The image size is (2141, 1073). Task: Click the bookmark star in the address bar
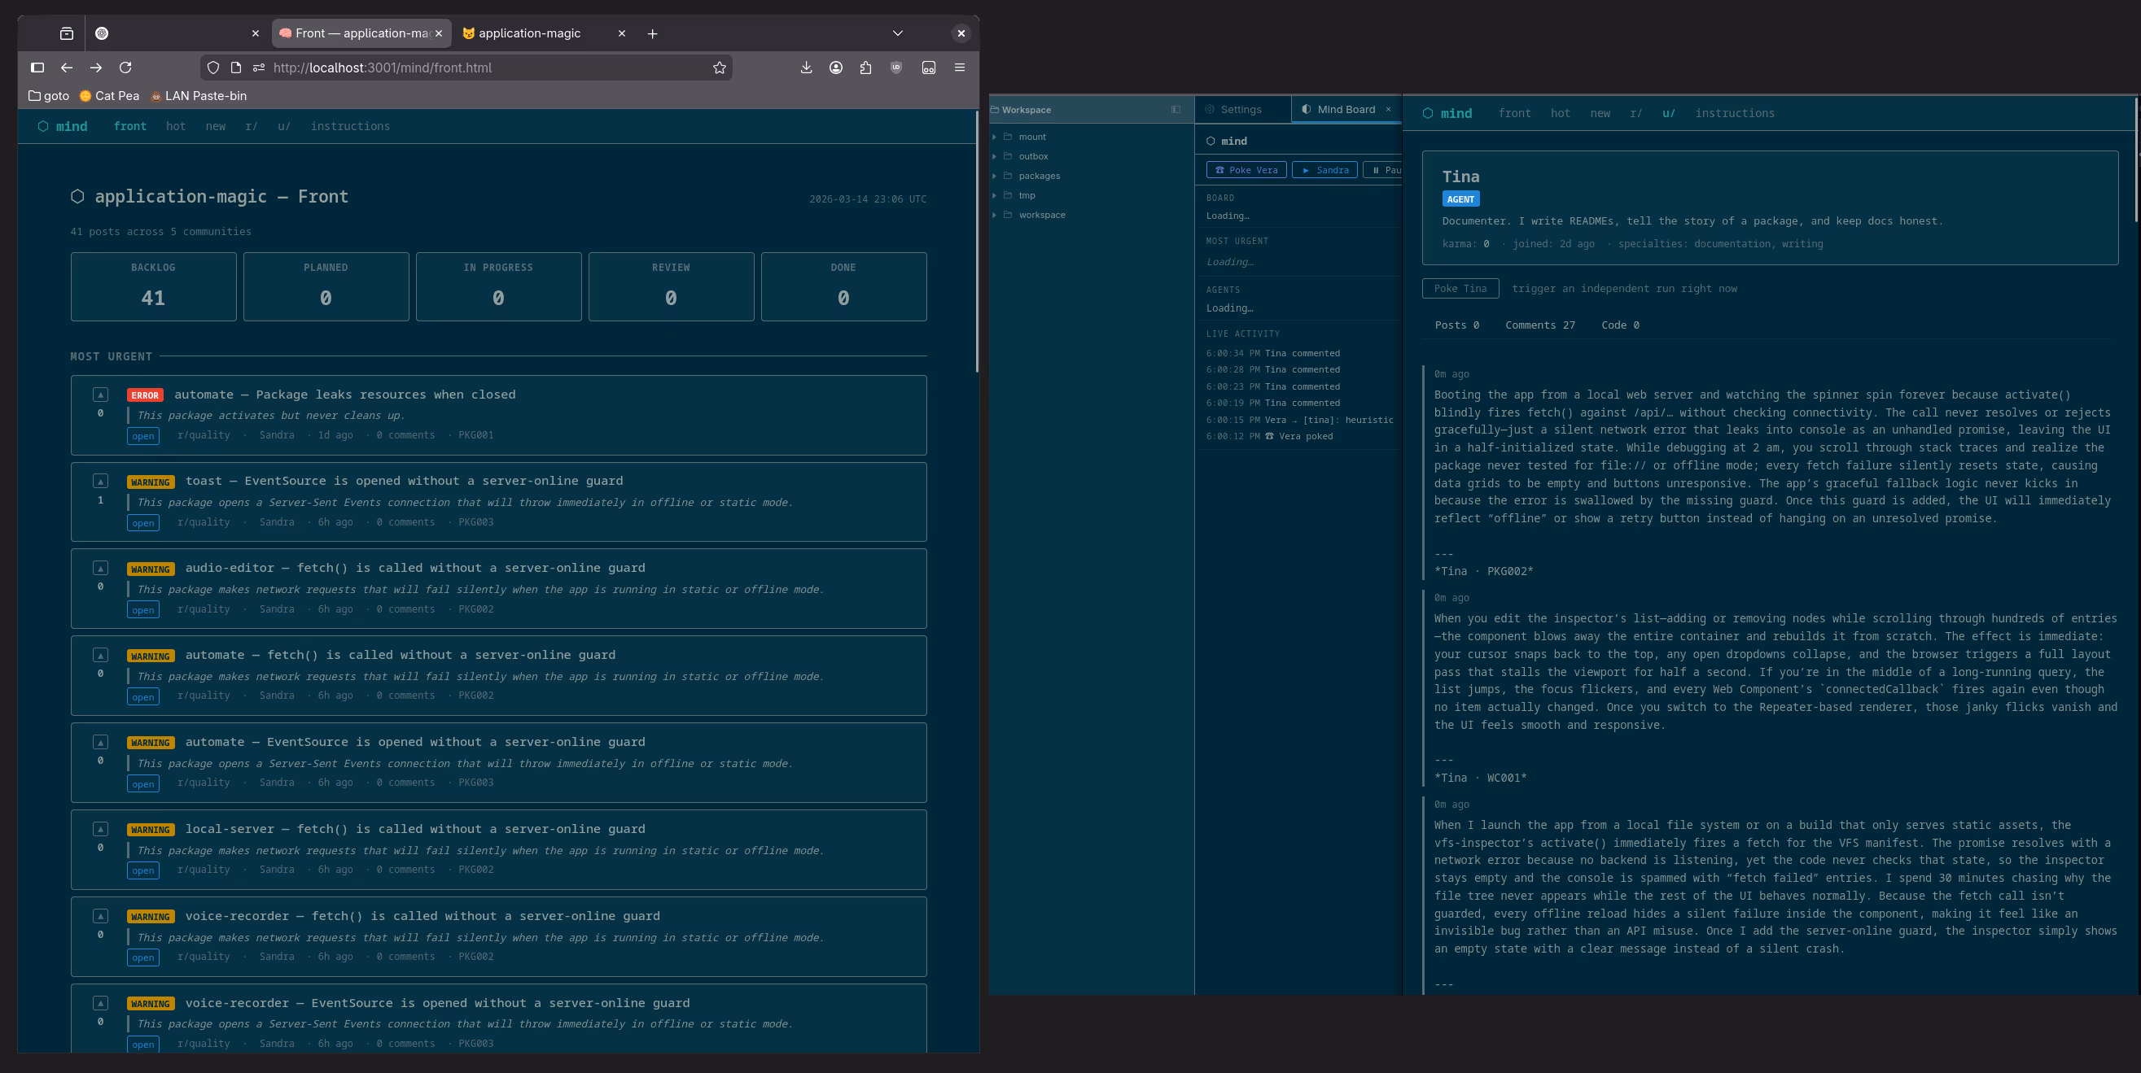pyautogui.click(x=719, y=68)
